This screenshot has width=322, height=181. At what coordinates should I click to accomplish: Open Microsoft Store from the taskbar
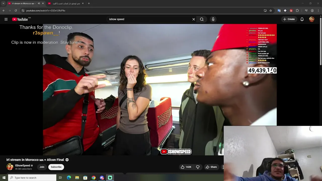tap(85, 178)
